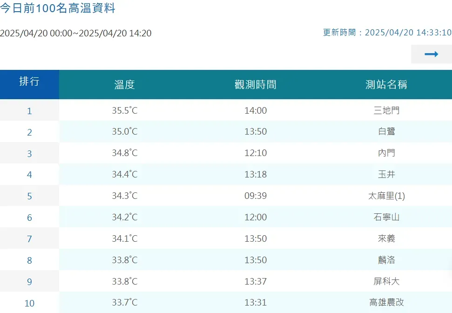Select station name 太麻里(1)
The image size is (452, 313).
pyautogui.click(x=386, y=196)
